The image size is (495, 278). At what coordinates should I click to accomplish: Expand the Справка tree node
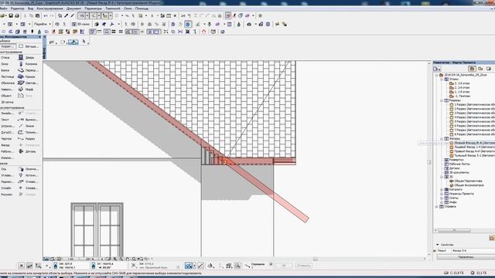[x=437, y=207]
